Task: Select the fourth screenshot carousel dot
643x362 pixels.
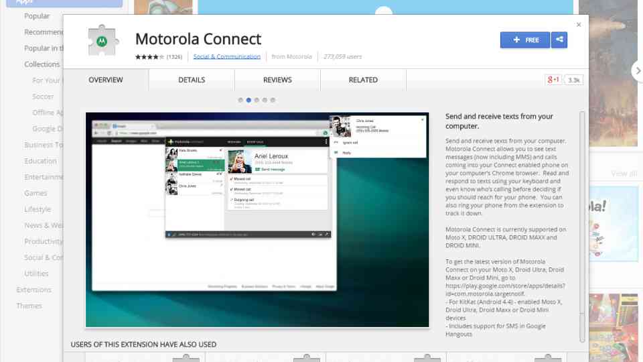Action: pos(265,100)
